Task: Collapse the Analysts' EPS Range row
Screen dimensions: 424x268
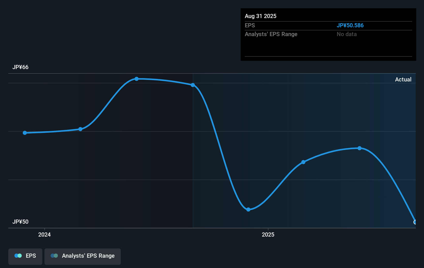Action: pyautogui.click(x=271, y=34)
